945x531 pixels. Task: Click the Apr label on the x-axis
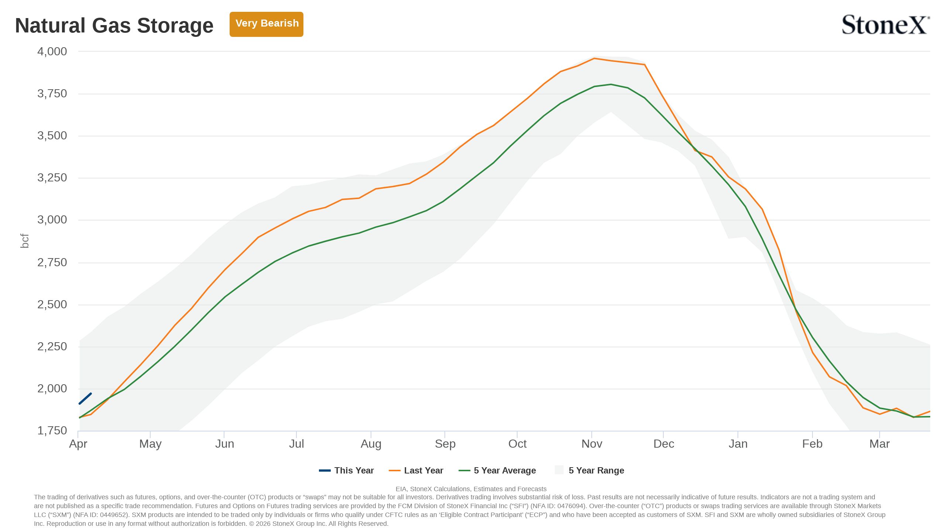tap(78, 444)
